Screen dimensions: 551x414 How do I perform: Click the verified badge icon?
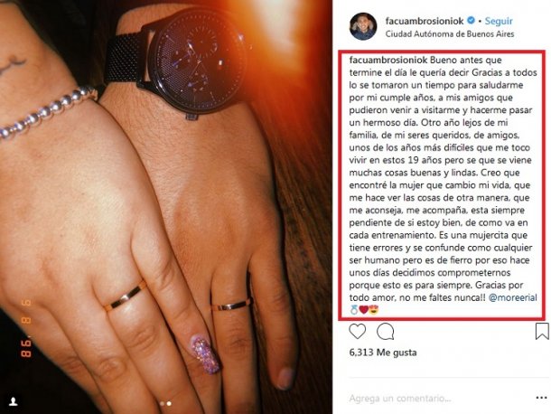tap(471, 21)
